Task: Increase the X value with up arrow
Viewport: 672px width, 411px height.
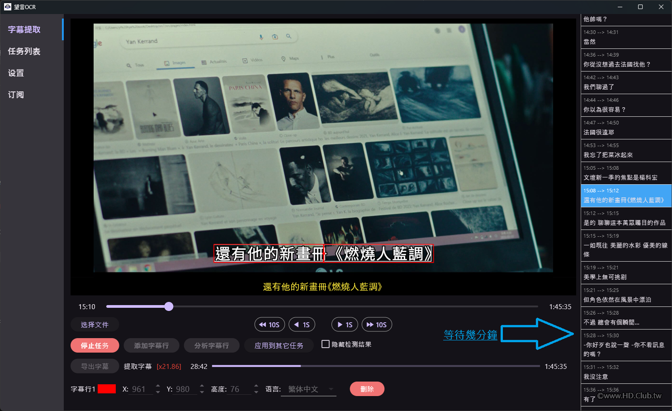Action: click(158, 386)
